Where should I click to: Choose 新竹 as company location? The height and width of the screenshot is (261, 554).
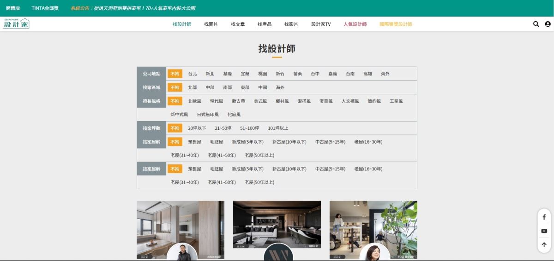pos(280,74)
